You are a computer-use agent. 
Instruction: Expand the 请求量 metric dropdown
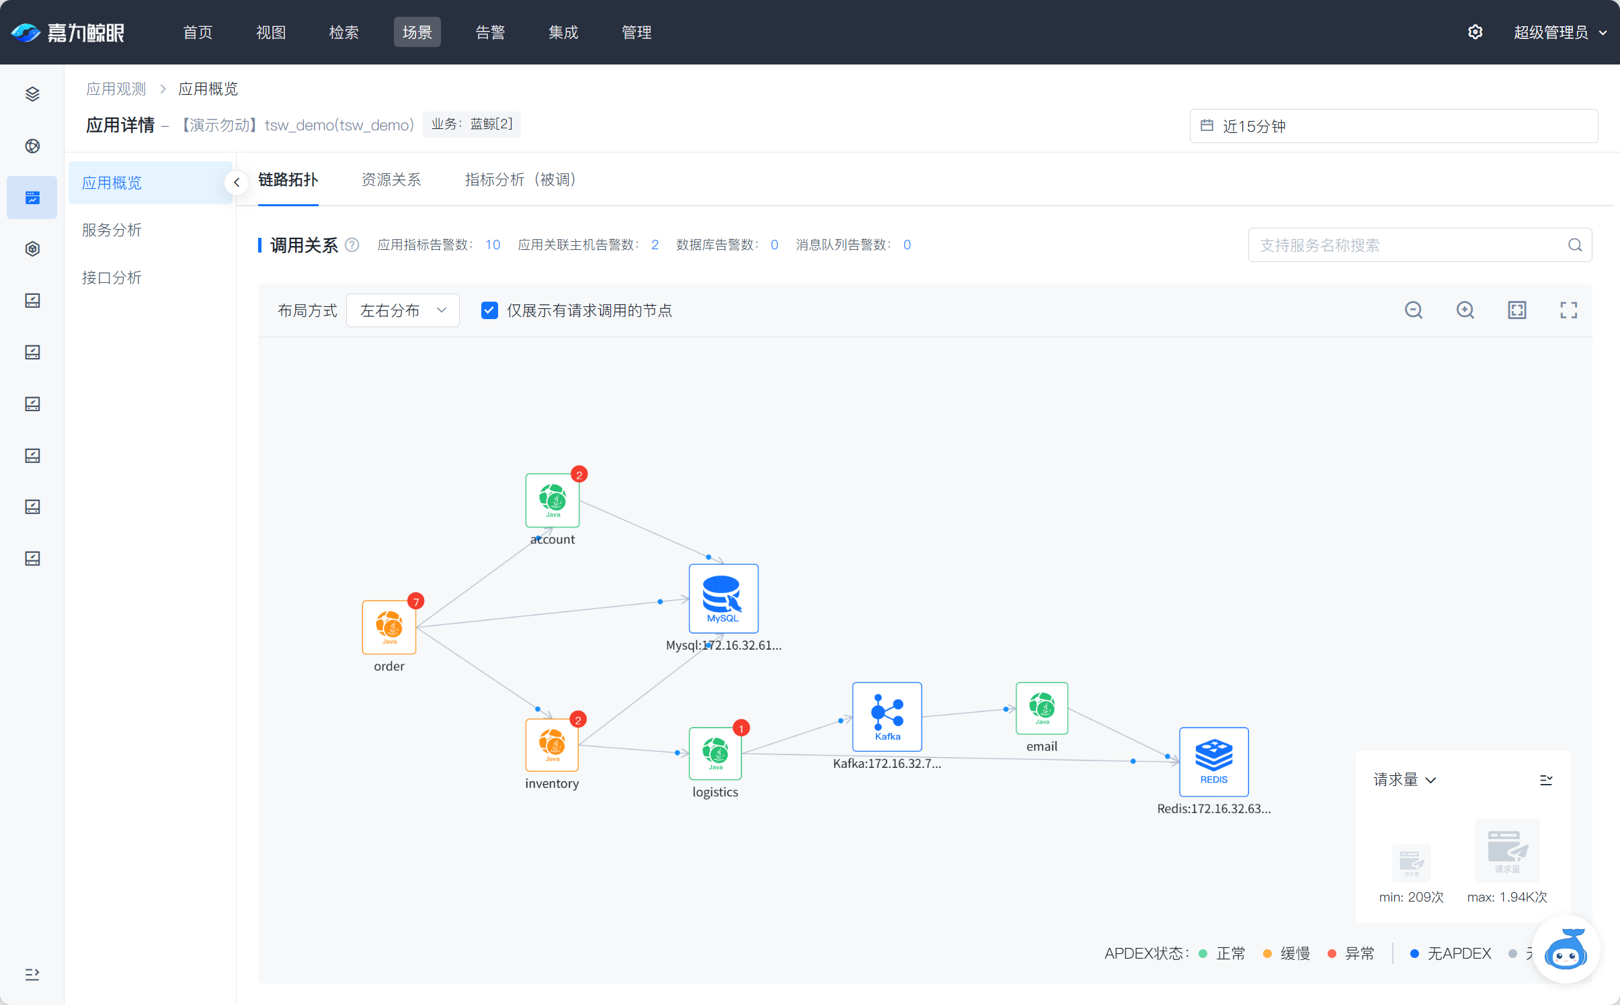tap(1404, 779)
